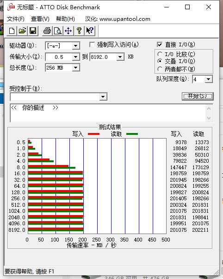The height and width of the screenshot is (279, 223).
Task: Click read value 202211 in results
Action: tap(200, 230)
